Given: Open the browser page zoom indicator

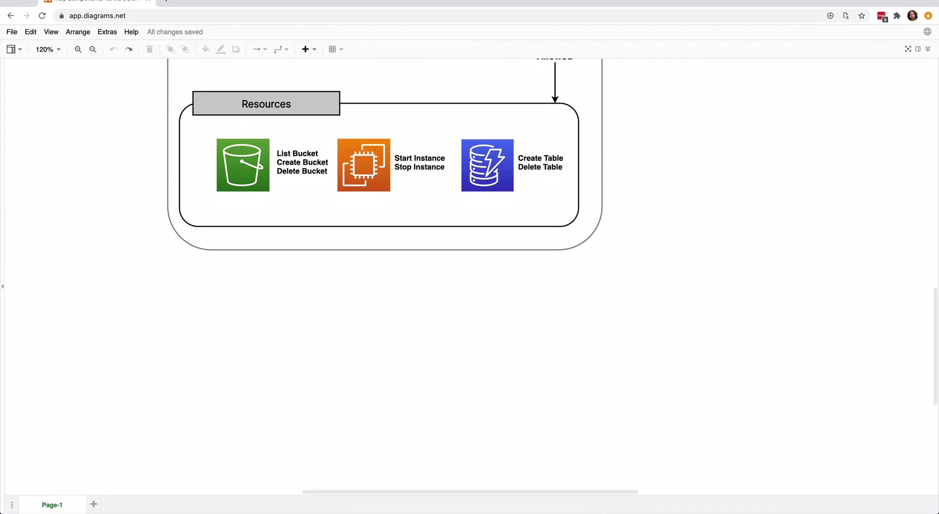Looking at the screenshot, I should tap(830, 16).
